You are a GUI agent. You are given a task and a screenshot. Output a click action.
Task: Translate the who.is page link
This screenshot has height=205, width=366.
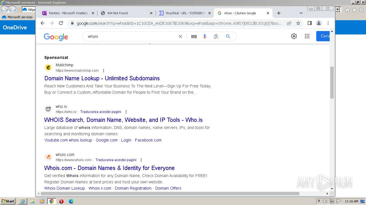[101, 112]
